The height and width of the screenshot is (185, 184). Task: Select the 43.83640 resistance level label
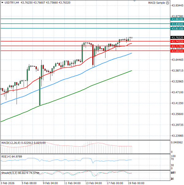(177, 24)
